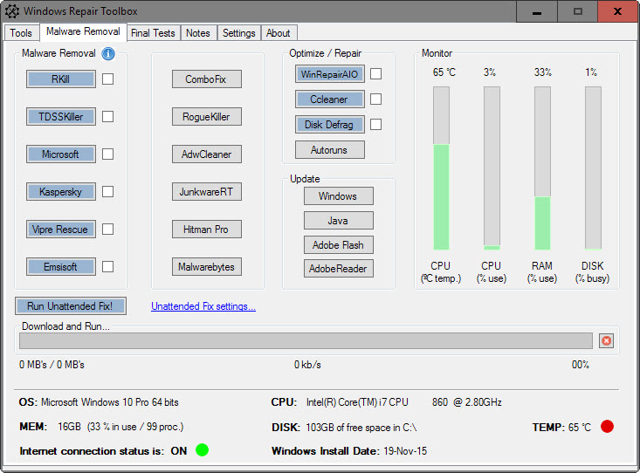
Task: Click the 16GB memory info text
Action: point(120,427)
